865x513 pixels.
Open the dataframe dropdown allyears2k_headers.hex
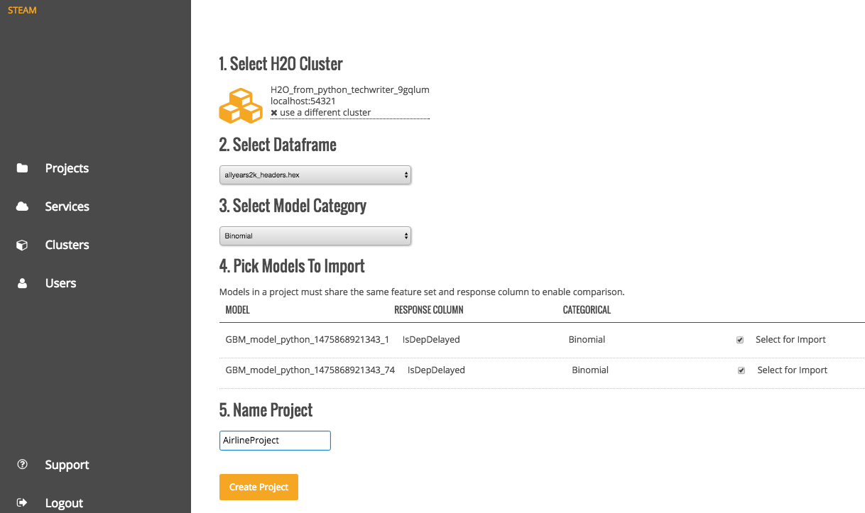click(x=315, y=175)
